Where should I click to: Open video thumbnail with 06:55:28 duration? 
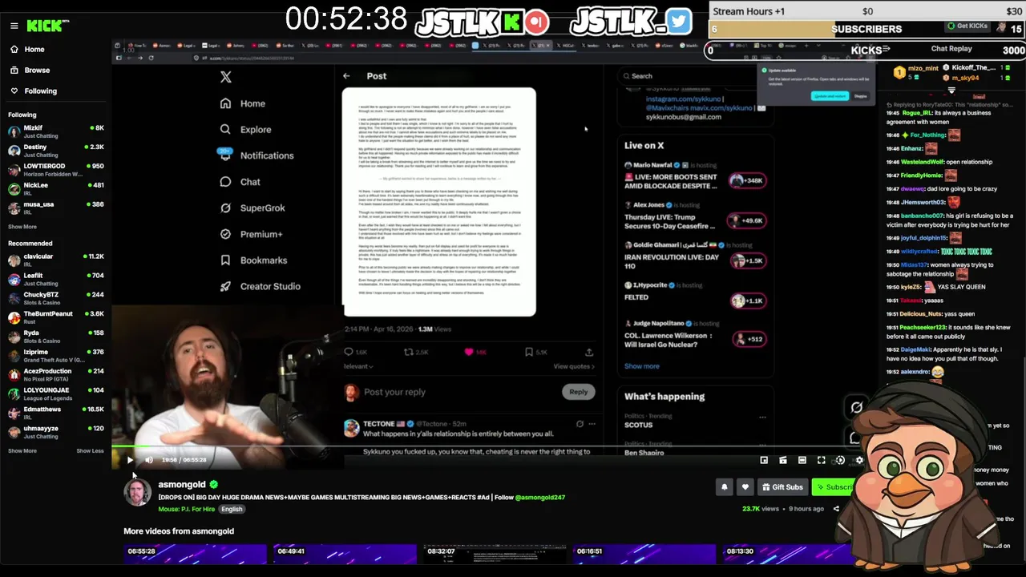[x=195, y=555]
